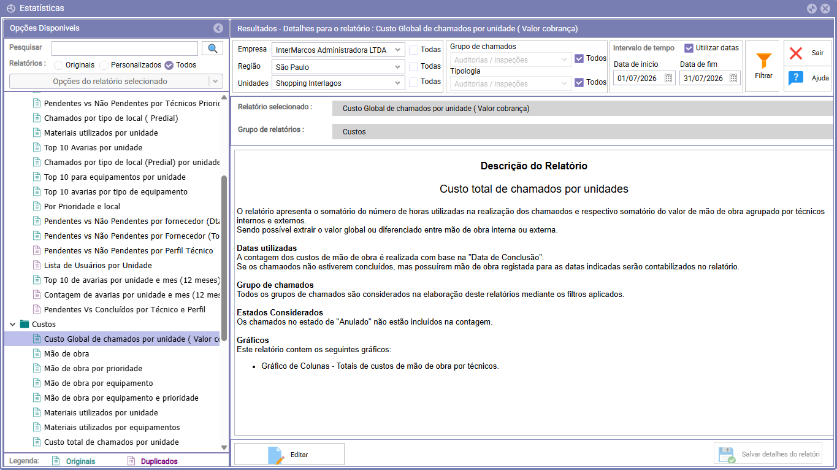Open the Unidades dropdown showing Shopping Interlagos
The height and width of the screenshot is (470, 837).
pyautogui.click(x=338, y=83)
